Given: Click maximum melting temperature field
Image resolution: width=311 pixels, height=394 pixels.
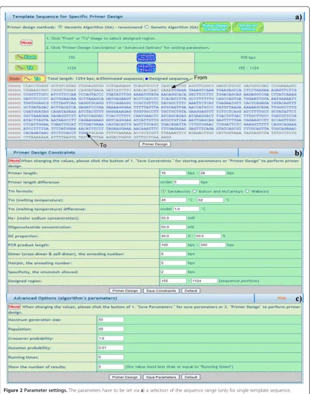Looking at the screenshot, I should [211, 200].
